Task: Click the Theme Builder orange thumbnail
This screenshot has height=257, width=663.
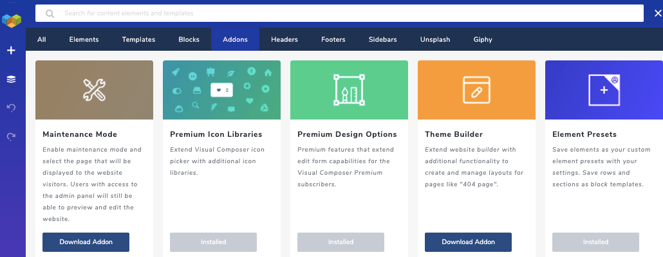Action: [x=476, y=90]
